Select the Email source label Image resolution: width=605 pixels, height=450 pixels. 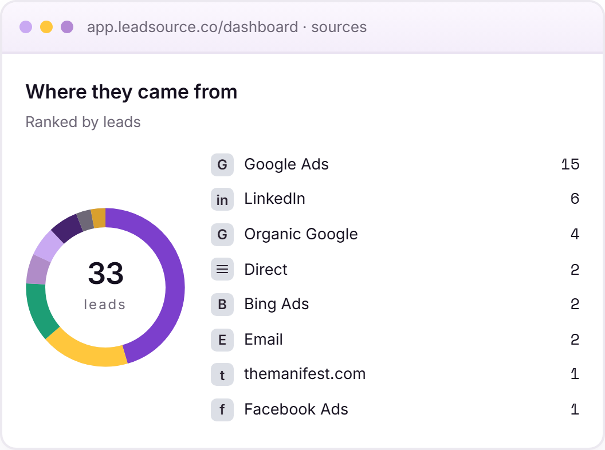pos(264,340)
